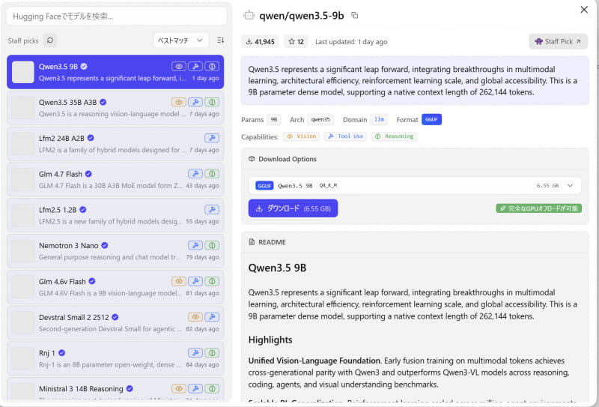Click the qwen35 Arch badge

coord(320,120)
